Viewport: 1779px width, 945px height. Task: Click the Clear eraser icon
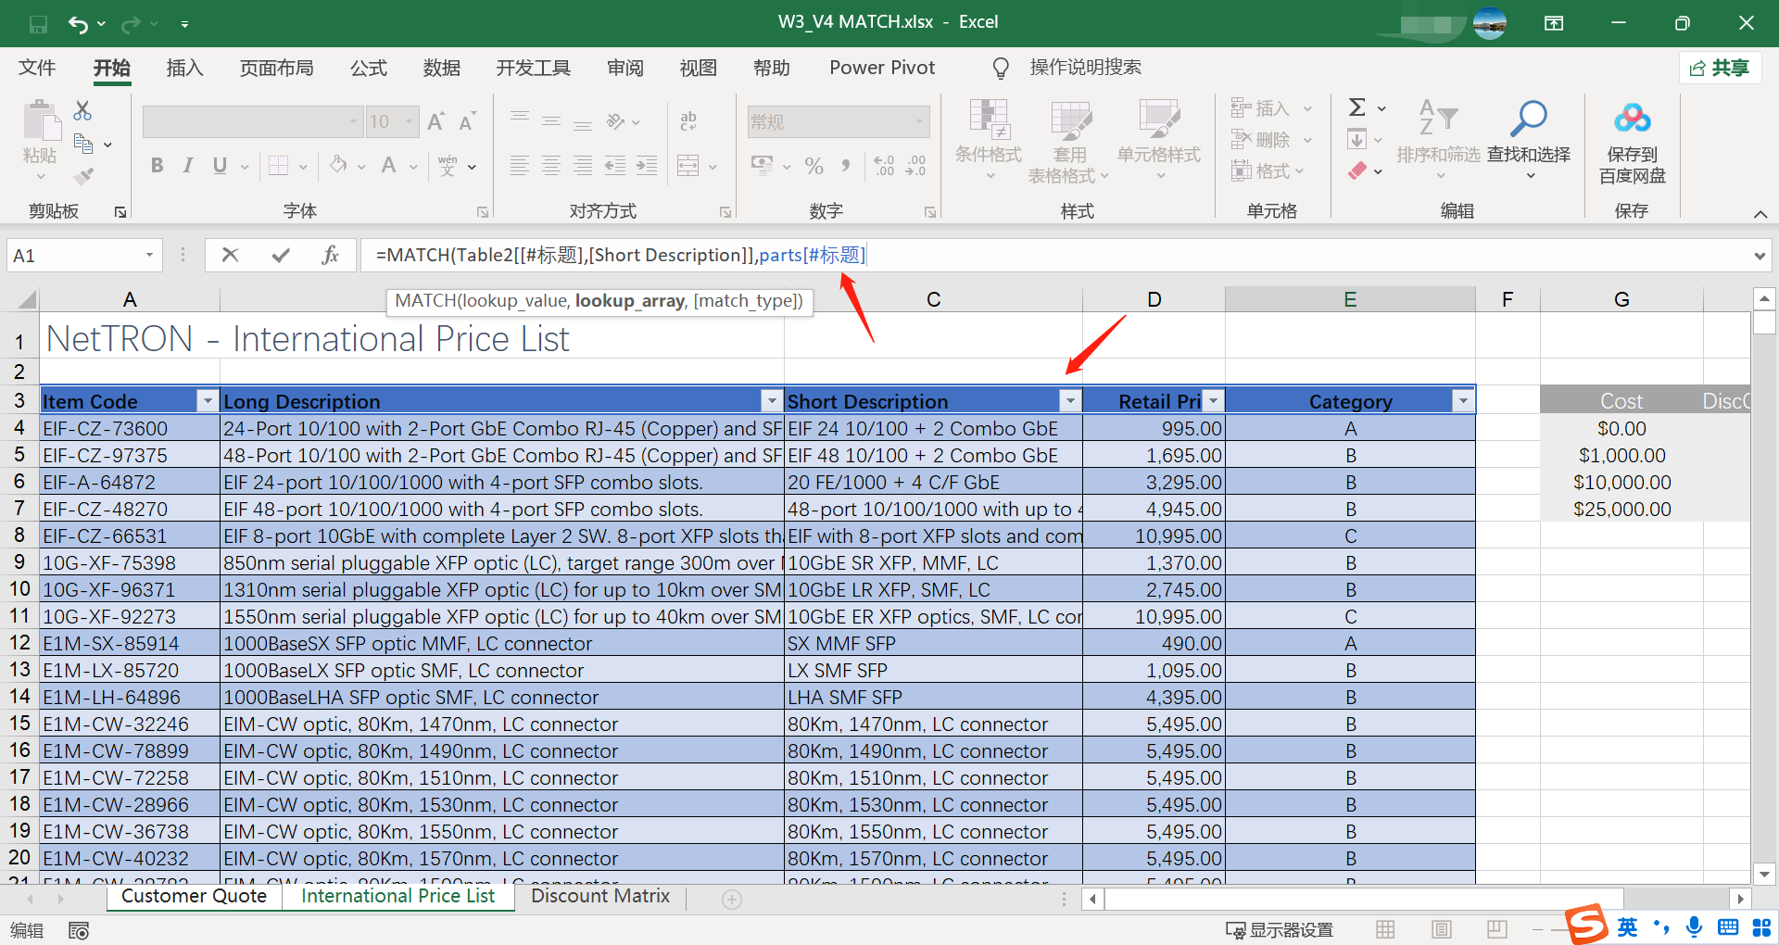click(x=1357, y=171)
